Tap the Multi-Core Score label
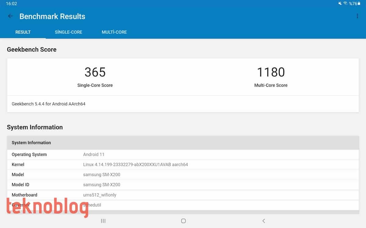 click(271, 85)
